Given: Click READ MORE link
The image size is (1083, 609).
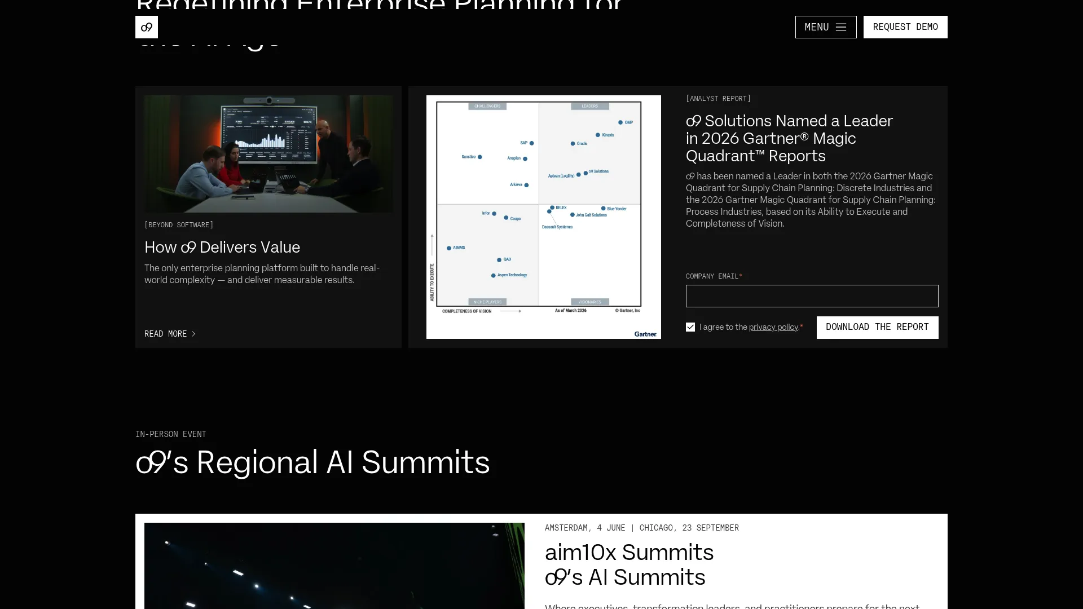Looking at the screenshot, I should coord(170,334).
